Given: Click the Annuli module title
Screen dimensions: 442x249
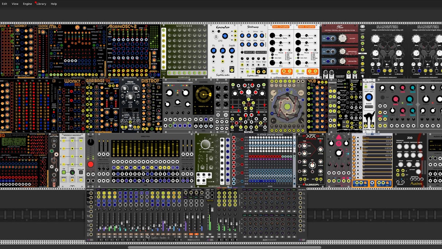Looking at the screenshot, I should coord(341,81).
